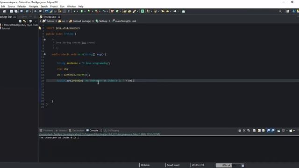Viewport: 299px width, 168px height.
Task: Switch to the Javadoc tab
Action: (x=61, y=131)
